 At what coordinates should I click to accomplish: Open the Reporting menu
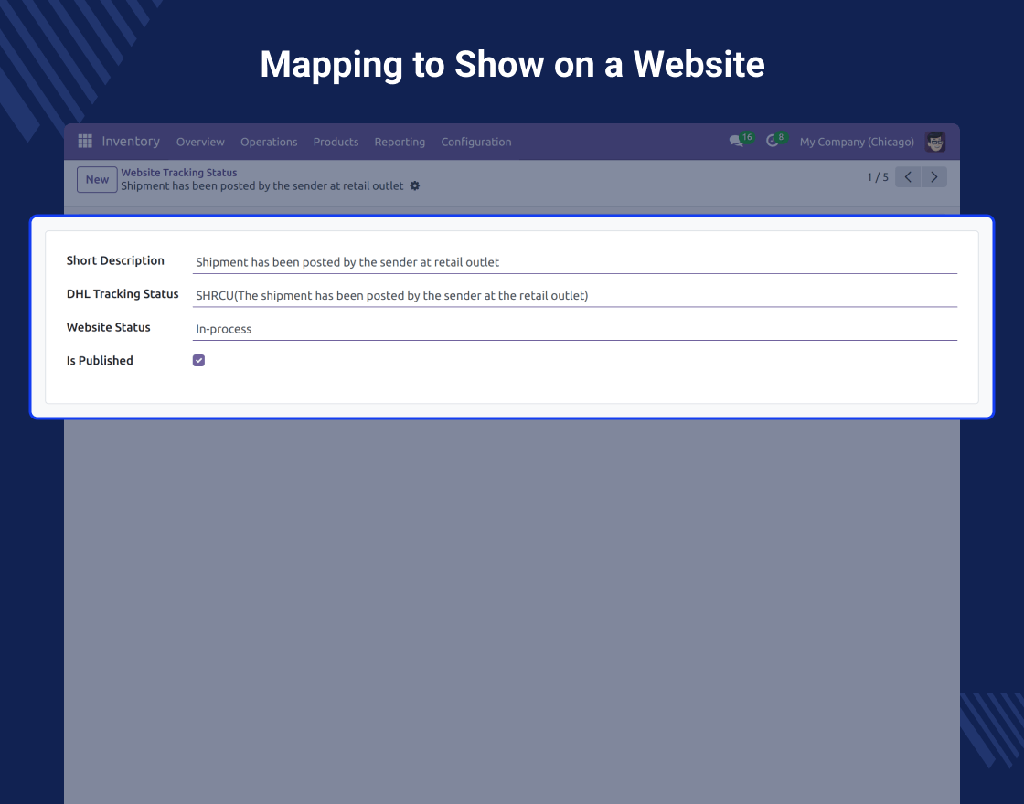[400, 142]
